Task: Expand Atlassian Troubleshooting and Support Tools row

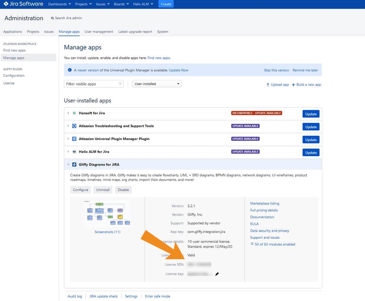Action: click(68, 126)
